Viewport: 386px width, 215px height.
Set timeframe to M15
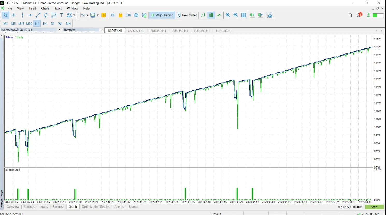[21, 24]
